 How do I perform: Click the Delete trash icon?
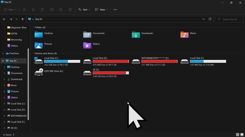pyautogui.click(x=70, y=10)
